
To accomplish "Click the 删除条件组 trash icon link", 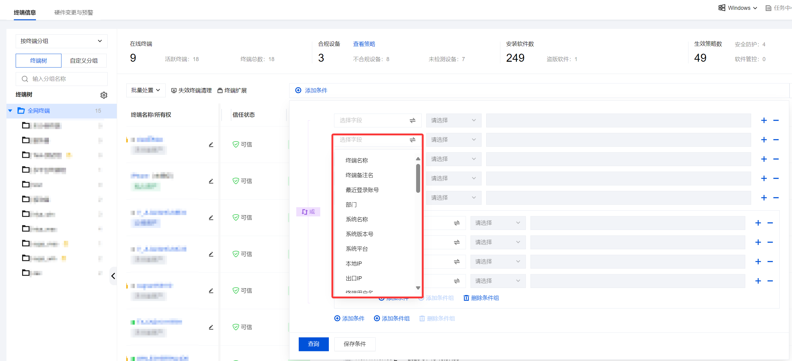I will [x=481, y=298].
